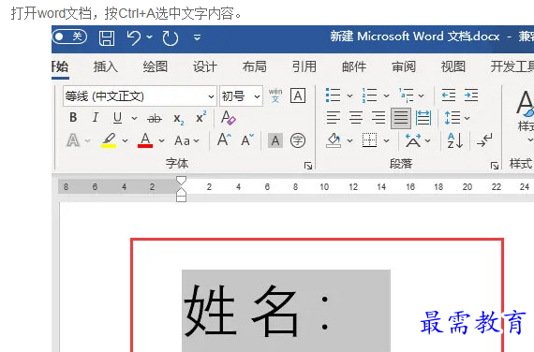Align text right
Viewport: 534px width, 352px height.
pyautogui.click(x=378, y=118)
